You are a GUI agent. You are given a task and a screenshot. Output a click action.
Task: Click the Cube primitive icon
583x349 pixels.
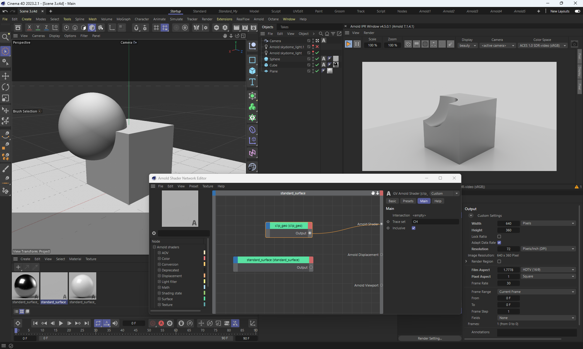pyautogui.click(x=252, y=71)
